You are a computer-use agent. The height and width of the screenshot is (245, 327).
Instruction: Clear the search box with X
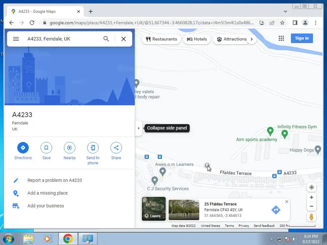[124, 39]
